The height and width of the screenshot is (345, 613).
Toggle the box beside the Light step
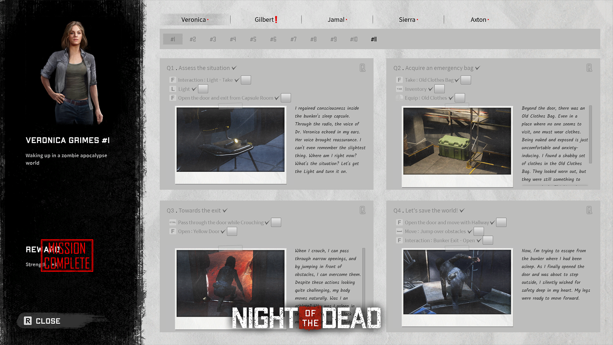203,89
